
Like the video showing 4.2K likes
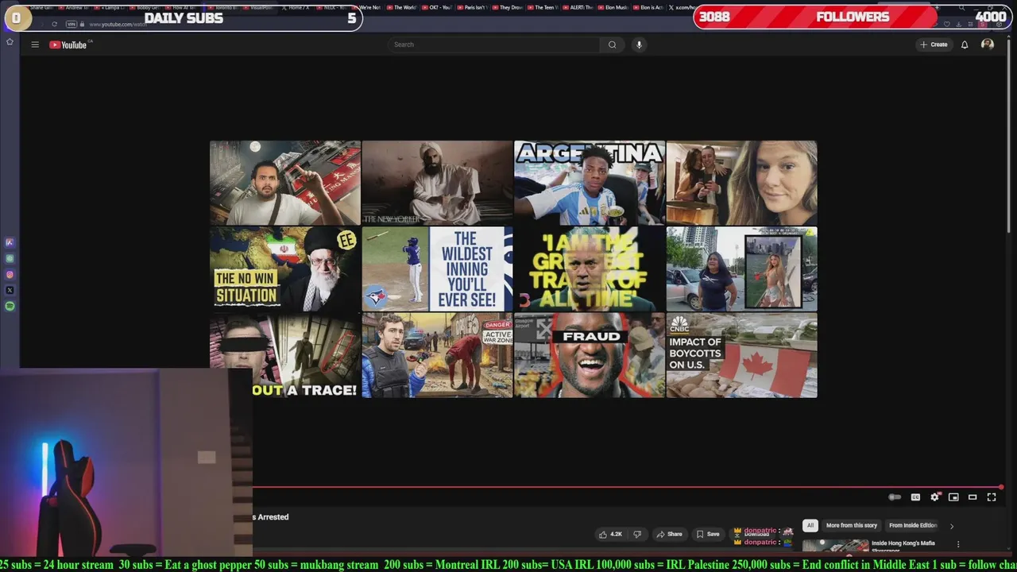click(x=611, y=534)
